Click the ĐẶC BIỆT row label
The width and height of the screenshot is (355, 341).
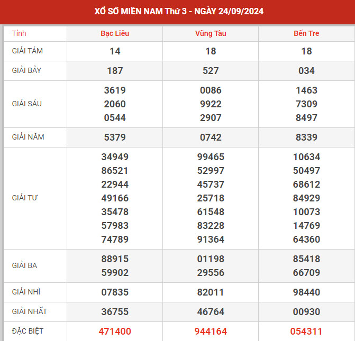pyautogui.click(x=28, y=331)
